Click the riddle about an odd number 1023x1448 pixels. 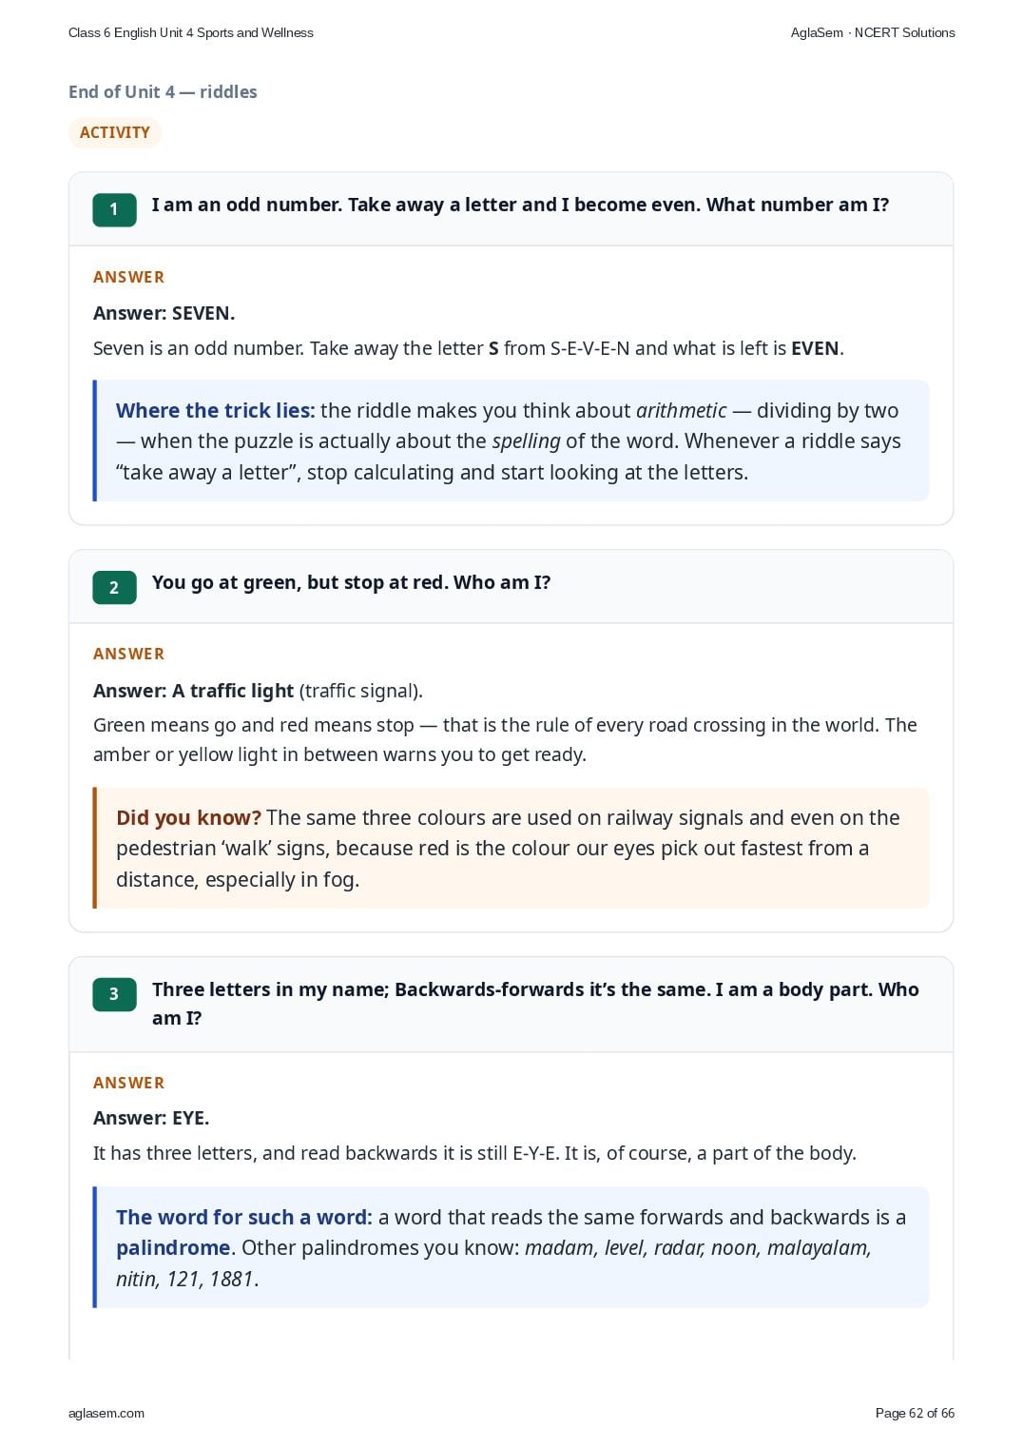tap(520, 205)
